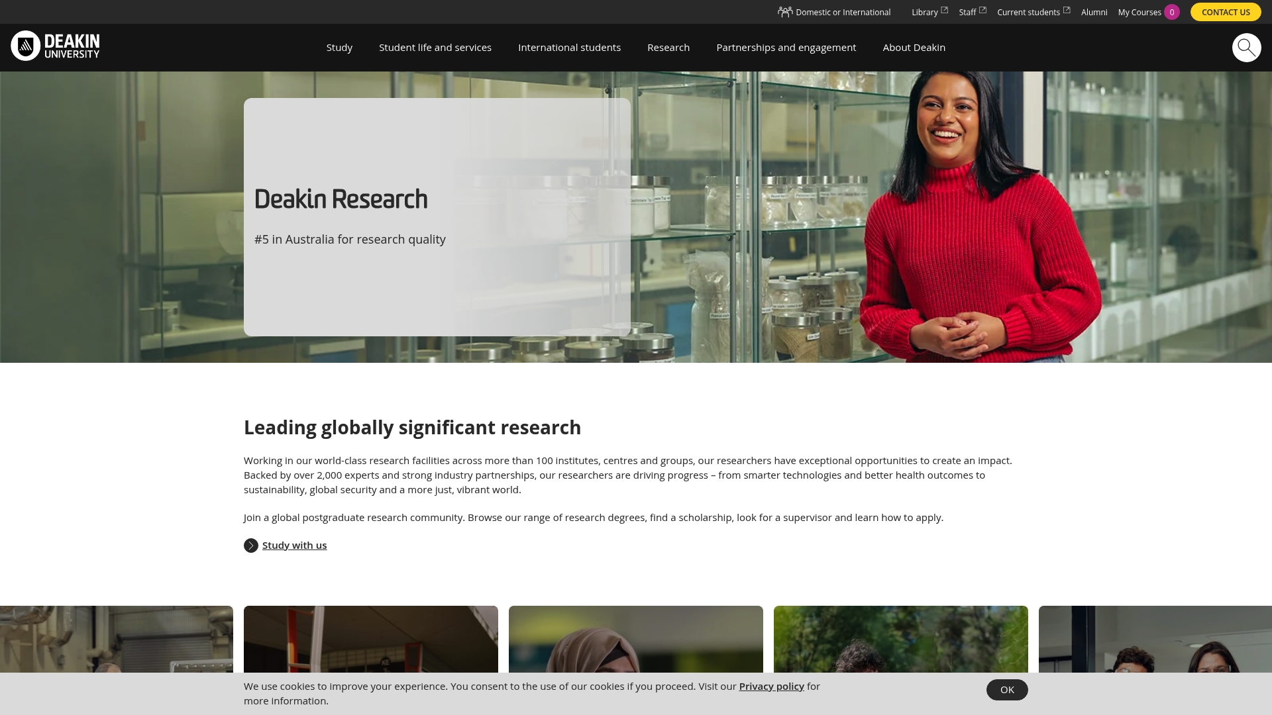Follow the Study with us link
The width and height of the screenshot is (1272, 715).
pyautogui.click(x=294, y=546)
